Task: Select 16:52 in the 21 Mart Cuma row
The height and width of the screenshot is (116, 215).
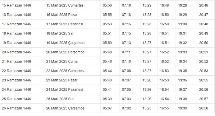Action: click(164, 61)
